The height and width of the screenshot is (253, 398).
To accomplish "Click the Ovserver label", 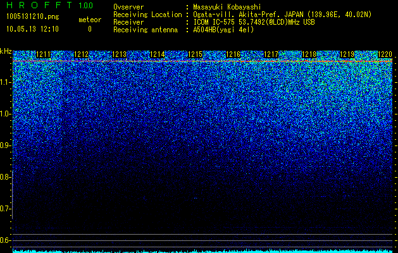I will coord(128,8).
